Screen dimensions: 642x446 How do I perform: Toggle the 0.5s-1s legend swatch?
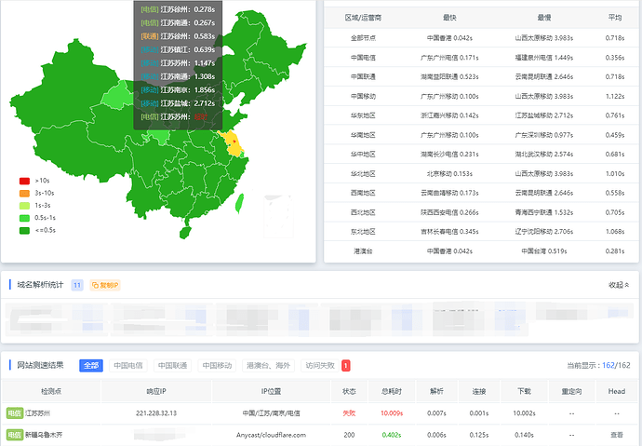pos(24,218)
